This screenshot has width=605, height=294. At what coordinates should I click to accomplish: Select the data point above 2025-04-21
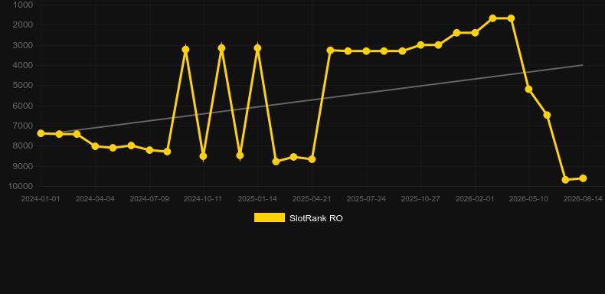[x=312, y=159]
